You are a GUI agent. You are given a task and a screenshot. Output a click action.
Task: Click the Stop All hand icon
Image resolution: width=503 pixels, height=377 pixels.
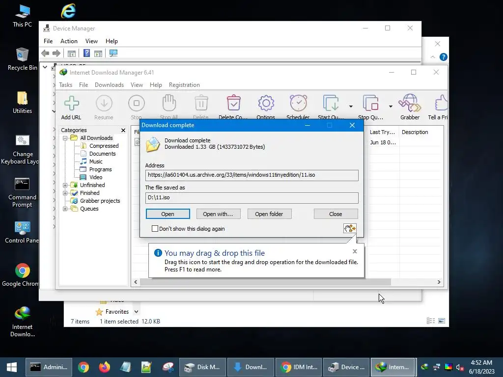coord(169,103)
